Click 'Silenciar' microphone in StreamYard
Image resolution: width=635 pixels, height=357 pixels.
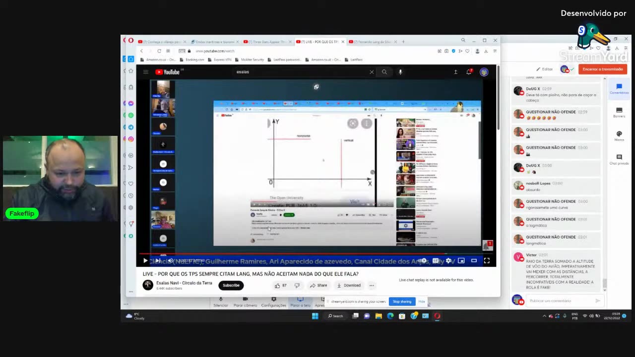click(x=221, y=302)
